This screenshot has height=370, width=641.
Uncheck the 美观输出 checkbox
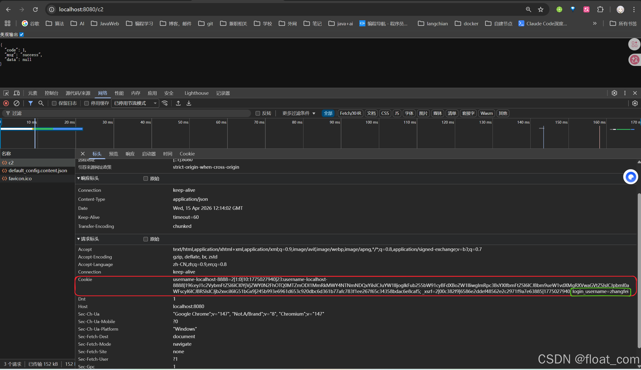[x=22, y=35]
